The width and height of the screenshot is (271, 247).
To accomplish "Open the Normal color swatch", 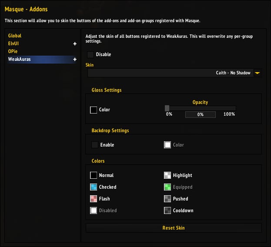I will [x=94, y=175].
